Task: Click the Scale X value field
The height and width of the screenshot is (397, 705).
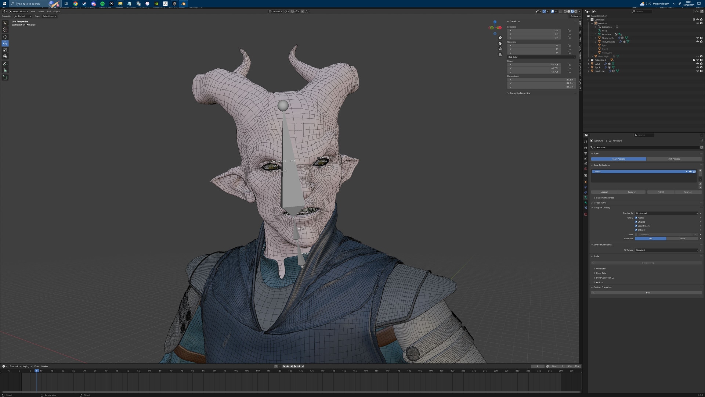Action: click(x=533, y=65)
